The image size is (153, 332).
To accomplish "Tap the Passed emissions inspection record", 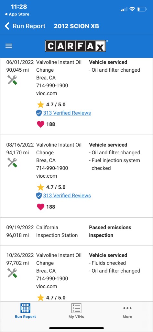I will tap(76, 231).
